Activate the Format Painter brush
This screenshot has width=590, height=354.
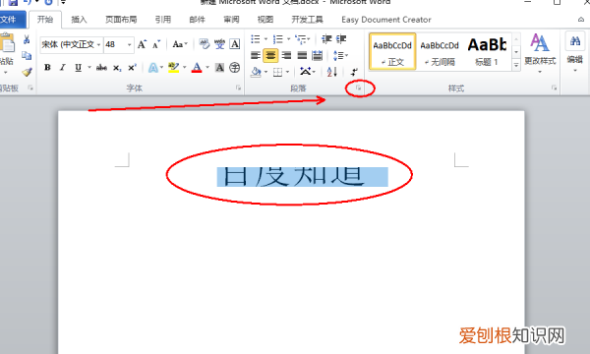point(27,72)
